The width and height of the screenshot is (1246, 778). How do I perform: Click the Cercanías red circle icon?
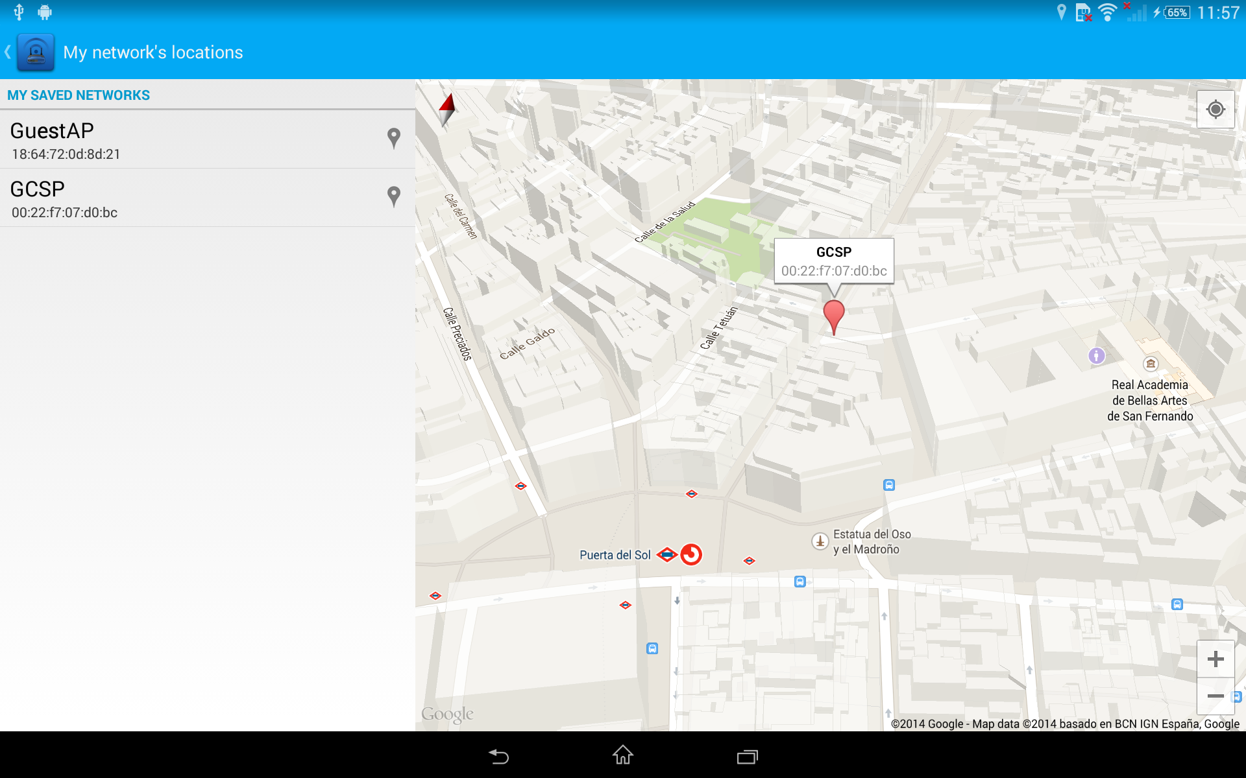point(691,554)
